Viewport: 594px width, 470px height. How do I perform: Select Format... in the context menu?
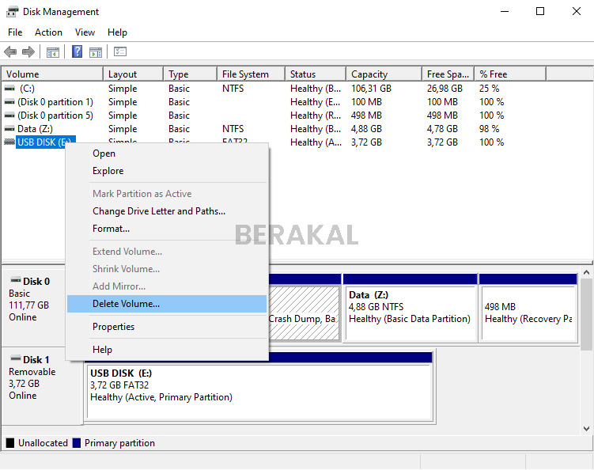[111, 229]
